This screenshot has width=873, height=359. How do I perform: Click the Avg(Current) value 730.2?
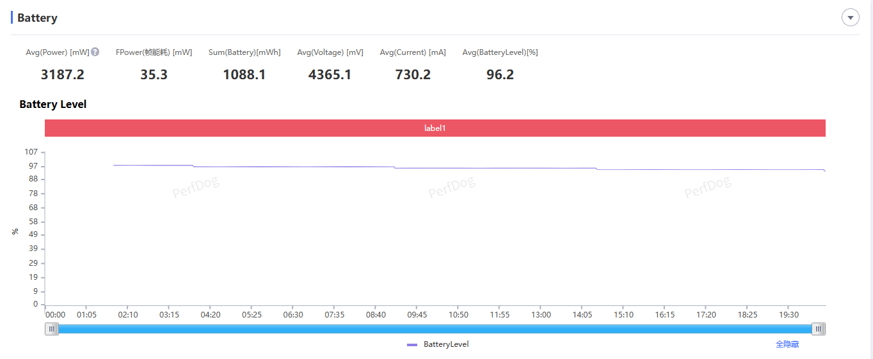(x=413, y=75)
